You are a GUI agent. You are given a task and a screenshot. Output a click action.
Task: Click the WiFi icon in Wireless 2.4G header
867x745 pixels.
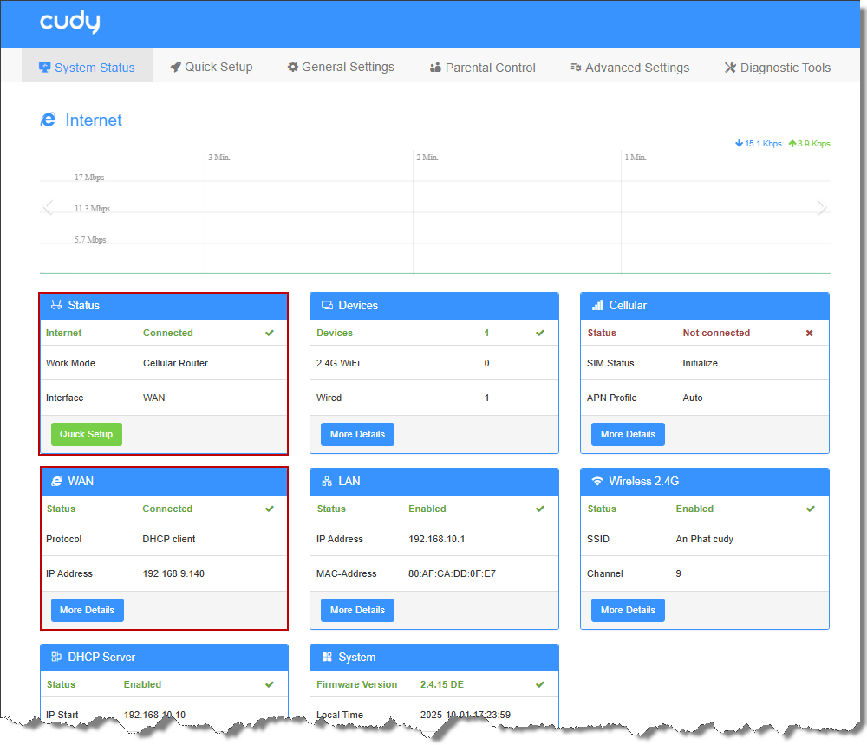597,481
